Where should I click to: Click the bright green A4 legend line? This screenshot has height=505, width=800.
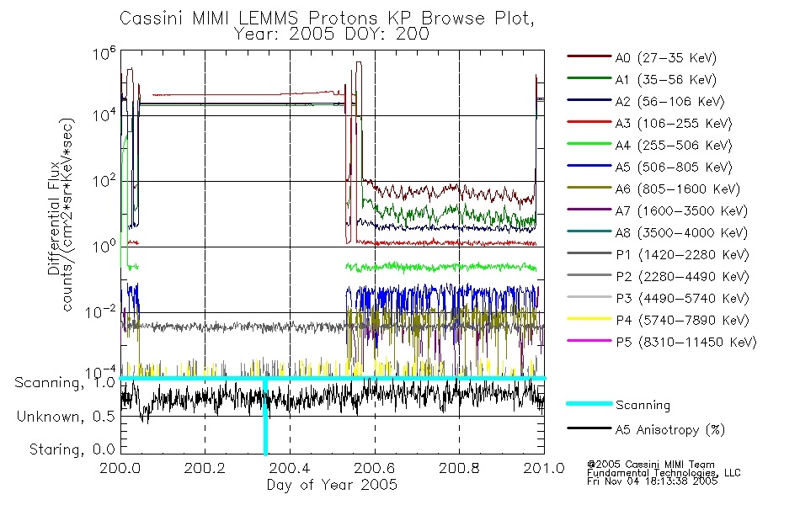[589, 144]
